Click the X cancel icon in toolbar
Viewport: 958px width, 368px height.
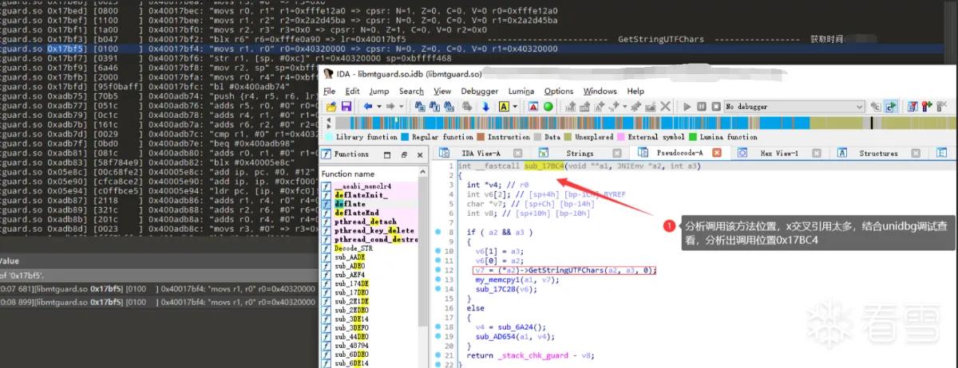(x=665, y=106)
